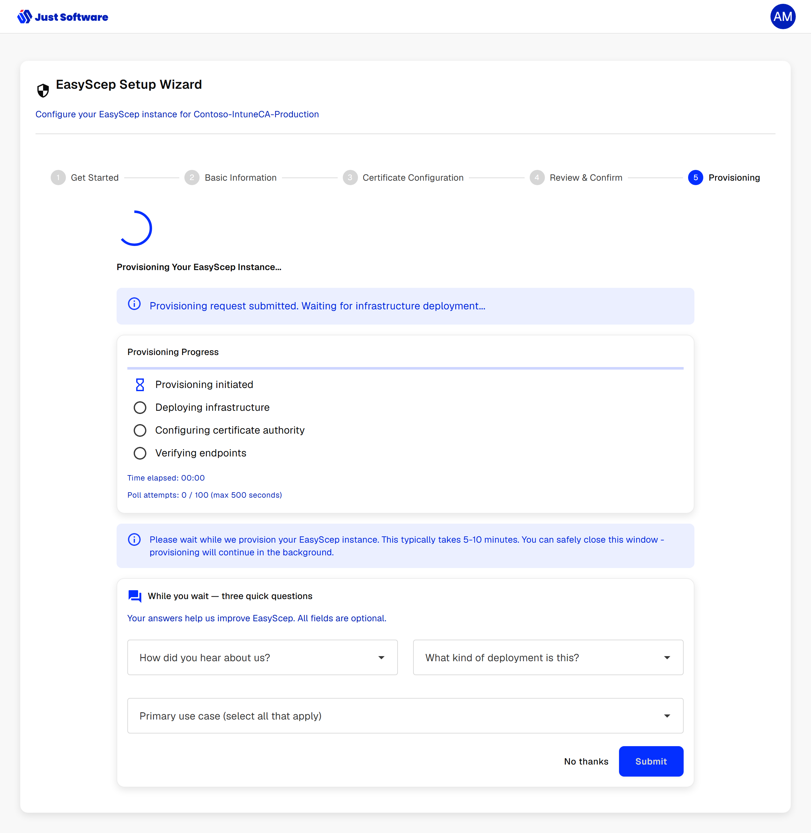811x833 pixels.
Task: Click step 5 circle for Provisioning
Action: (x=695, y=177)
